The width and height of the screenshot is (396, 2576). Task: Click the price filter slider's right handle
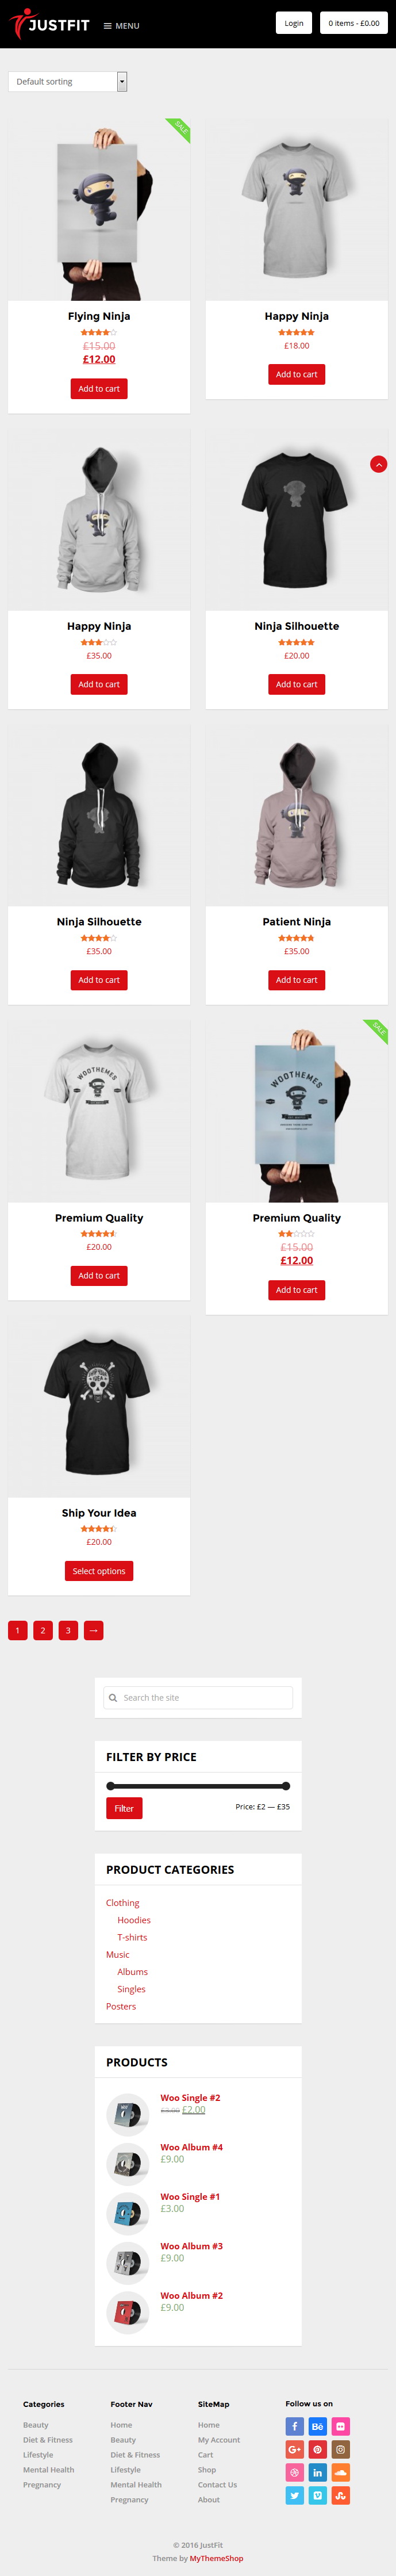(x=286, y=1786)
